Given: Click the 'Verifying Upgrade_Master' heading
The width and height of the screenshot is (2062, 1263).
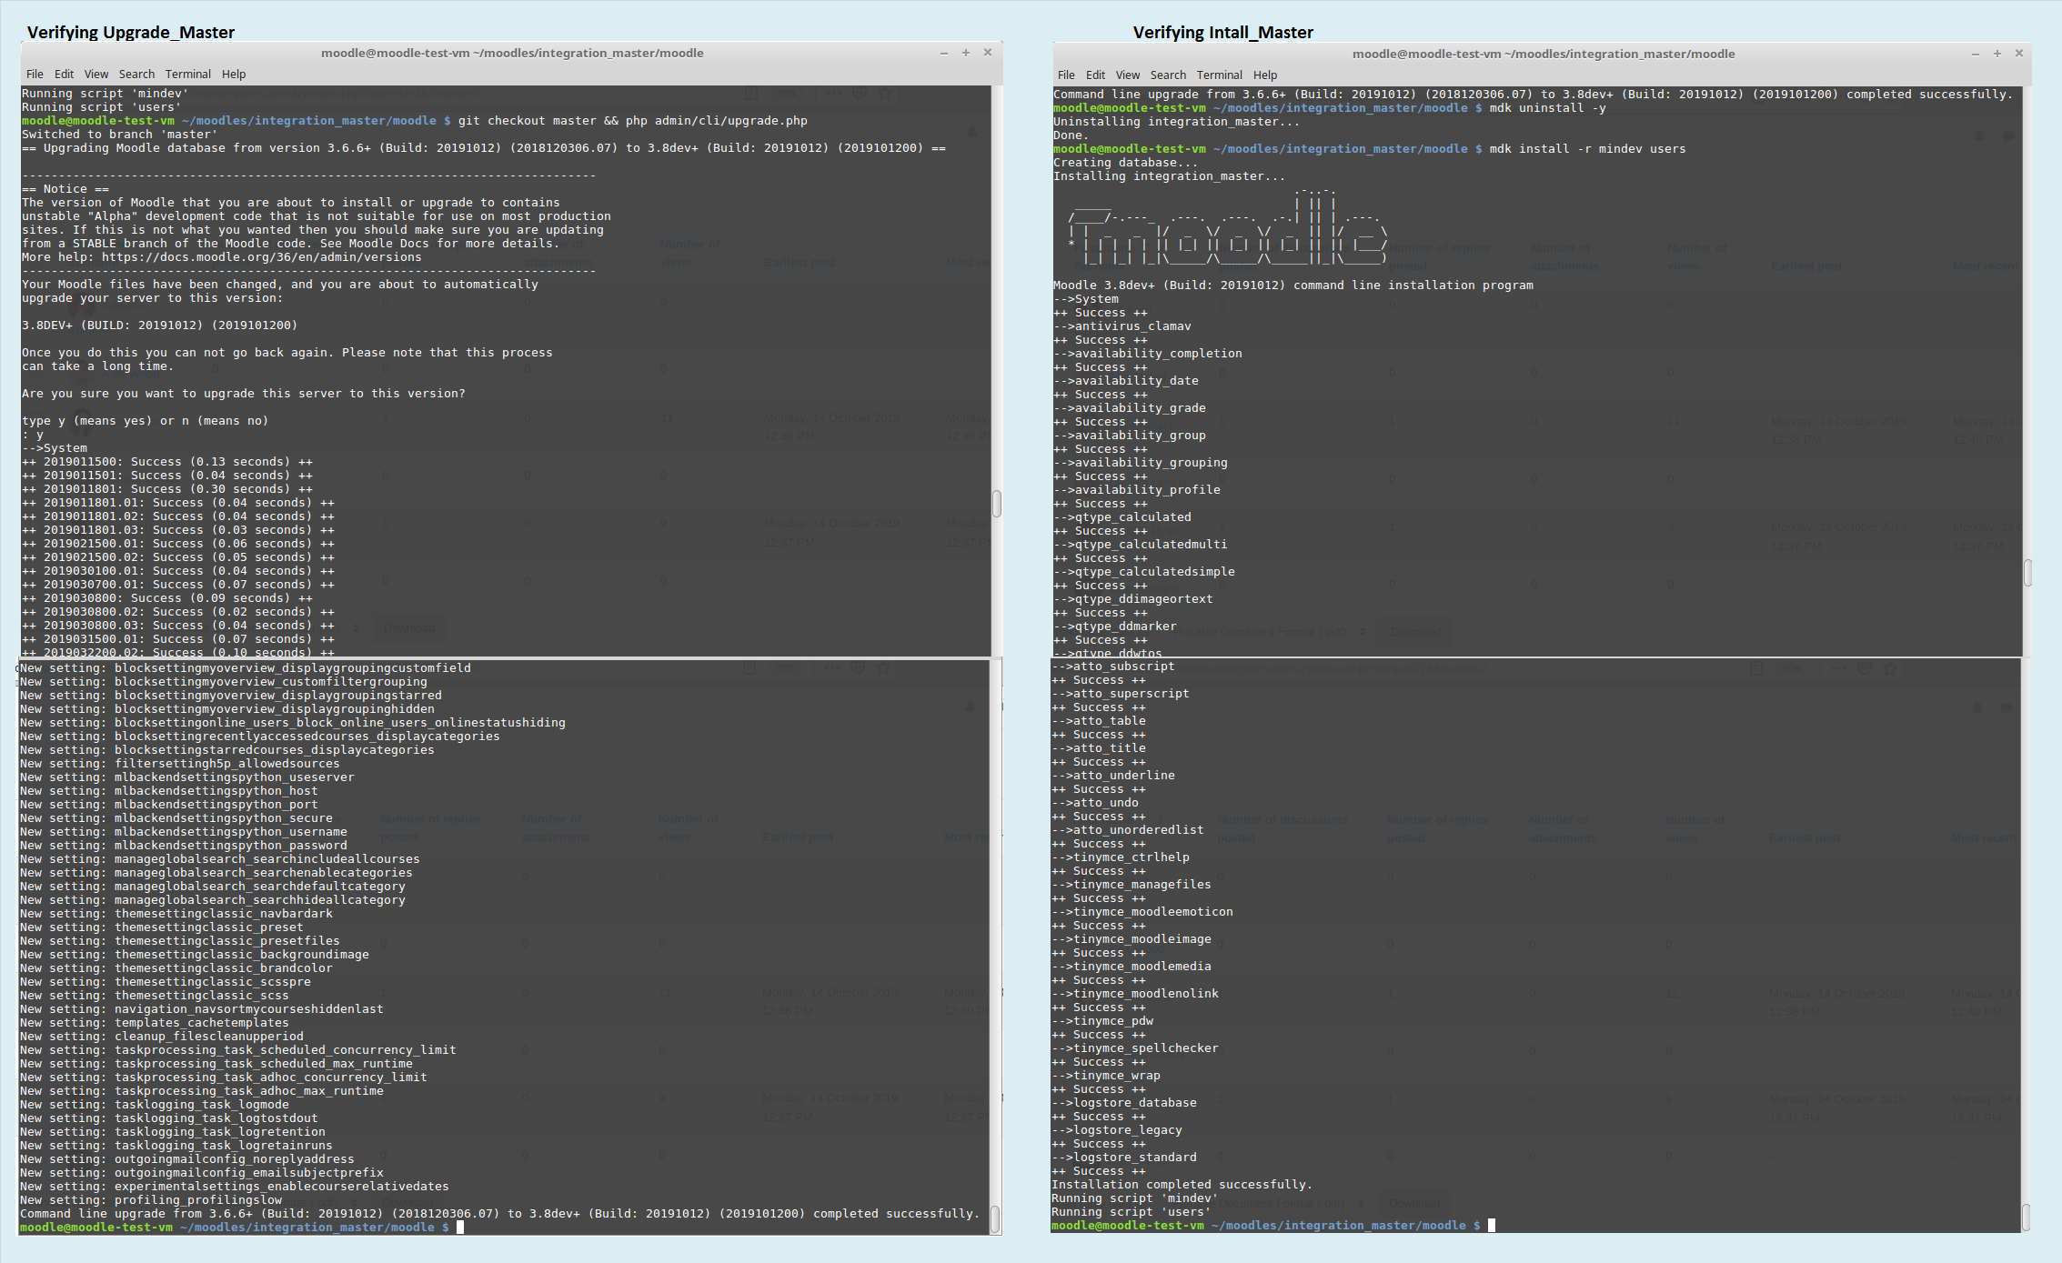Looking at the screenshot, I should [x=131, y=33].
